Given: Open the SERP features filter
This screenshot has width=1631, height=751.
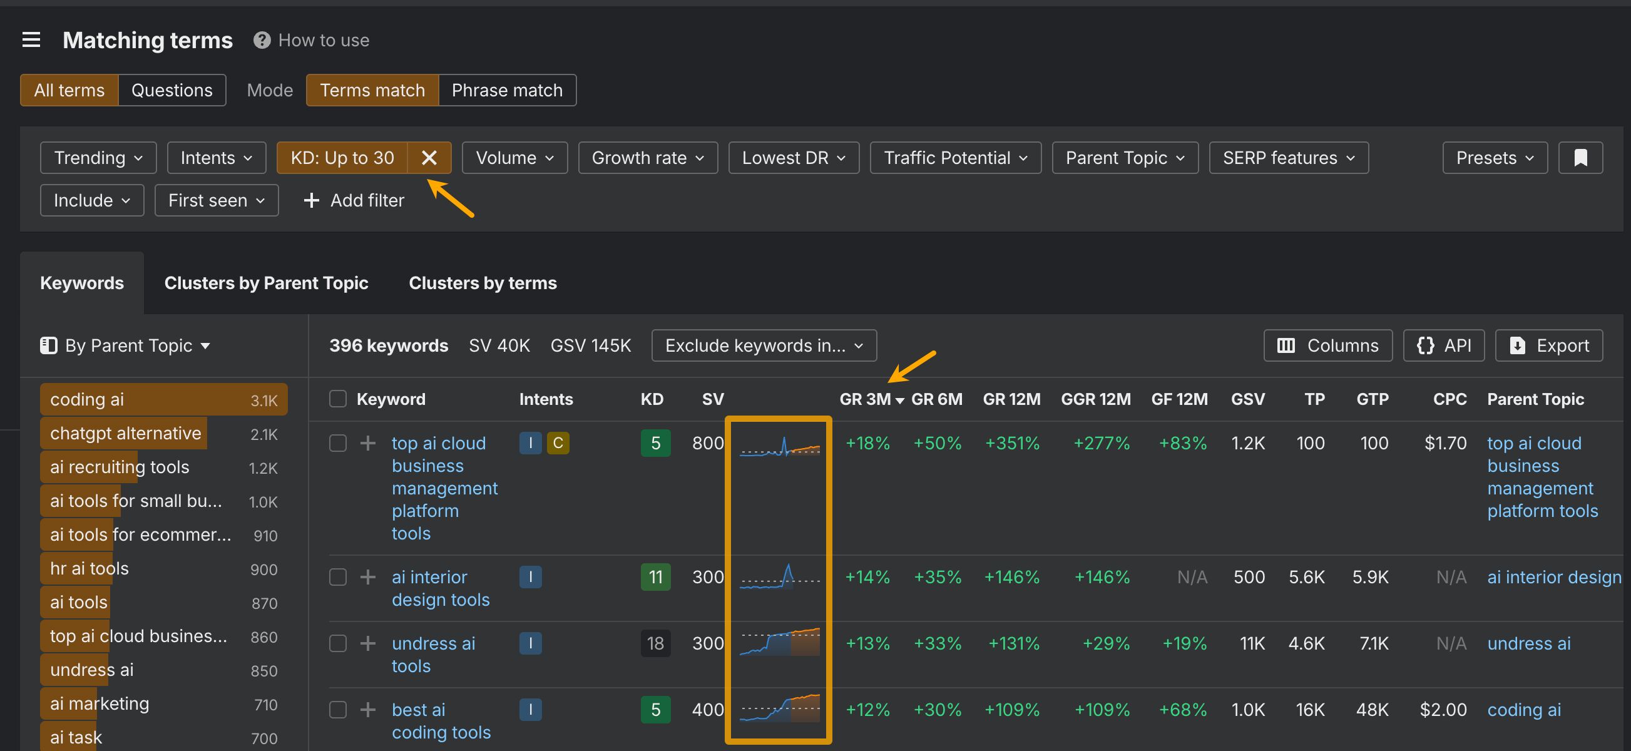Looking at the screenshot, I should 1288,157.
